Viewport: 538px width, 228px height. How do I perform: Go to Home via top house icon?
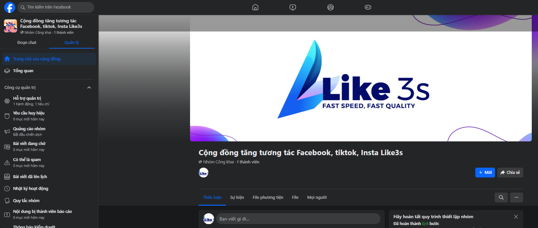coord(255,7)
